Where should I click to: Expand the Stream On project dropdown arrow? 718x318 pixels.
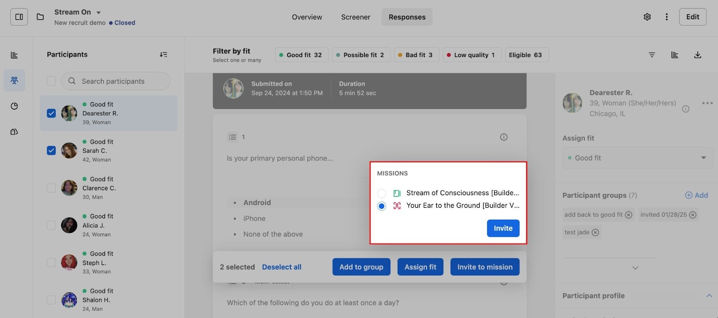[99, 13]
